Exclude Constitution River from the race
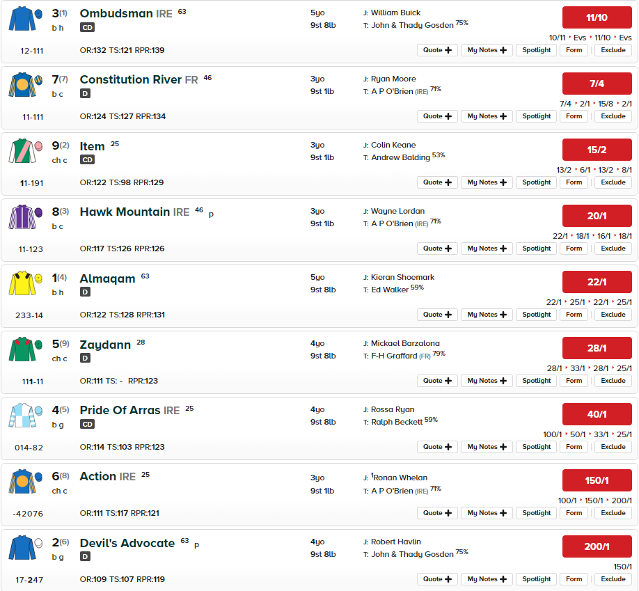Image resolution: width=639 pixels, height=591 pixels. click(x=613, y=116)
